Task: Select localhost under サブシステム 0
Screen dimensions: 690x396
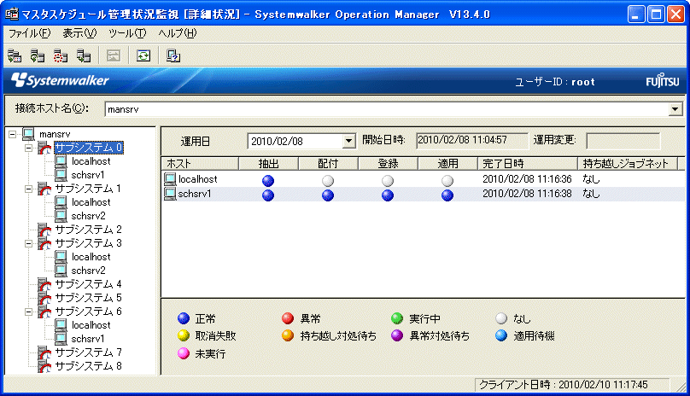Action: [x=91, y=161]
